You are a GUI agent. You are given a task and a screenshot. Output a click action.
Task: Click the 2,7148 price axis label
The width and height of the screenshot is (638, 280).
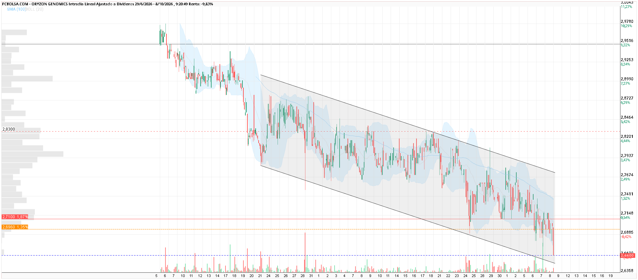627,213
